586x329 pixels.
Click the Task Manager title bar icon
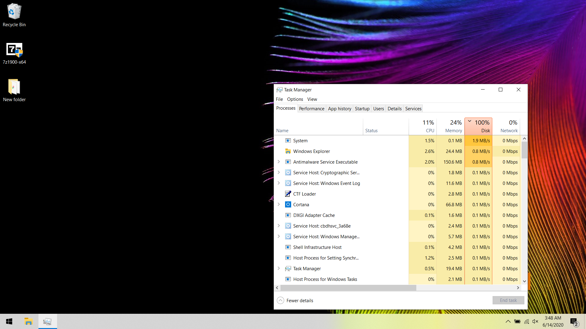point(279,90)
